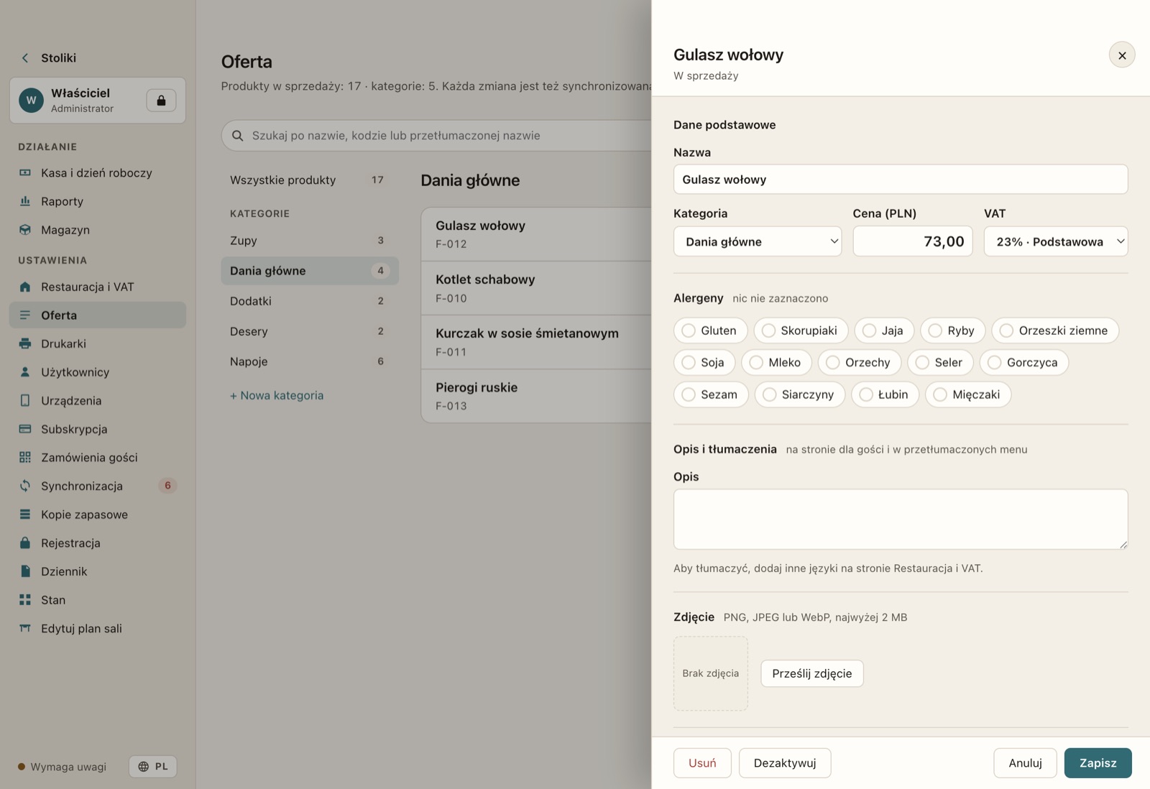Image resolution: width=1150 pixels, height=789 pixels.
Task: Show Wszystkie produkty list
Action: click(310, 180)
